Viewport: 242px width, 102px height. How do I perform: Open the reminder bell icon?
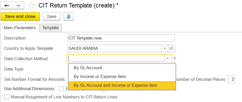click(x=69, y=17)
